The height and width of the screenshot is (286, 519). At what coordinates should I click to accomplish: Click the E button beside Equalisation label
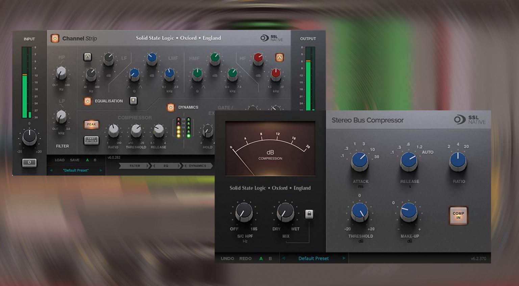pyautogui.click(x=133, y=101)
